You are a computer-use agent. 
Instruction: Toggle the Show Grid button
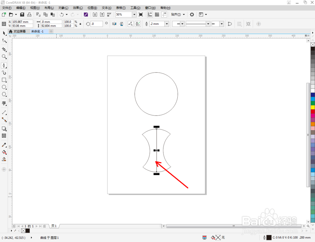(x=157, y=14)
